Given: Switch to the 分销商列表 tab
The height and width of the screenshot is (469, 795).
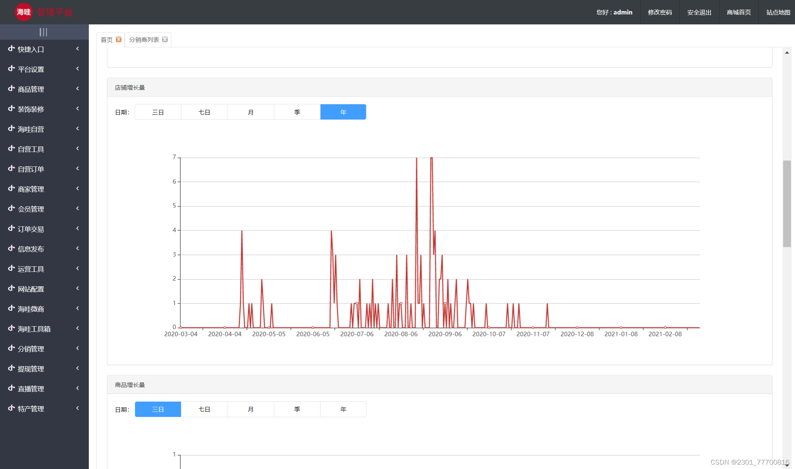Looking at the screenshot, I should click(144, 40).
